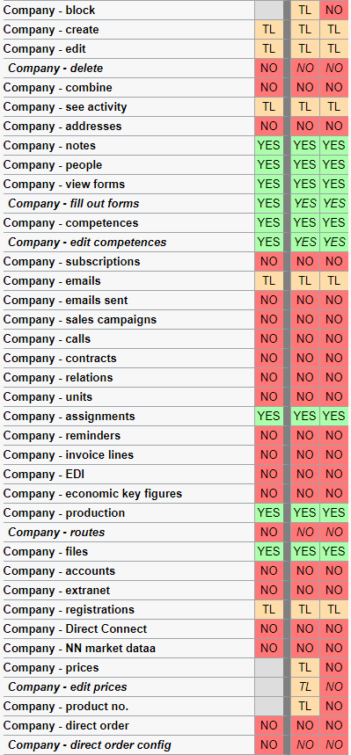Click the red NO cell in the last column of Company - block
The width and height of the screenshot is (351, 755).
coord(333,11)
